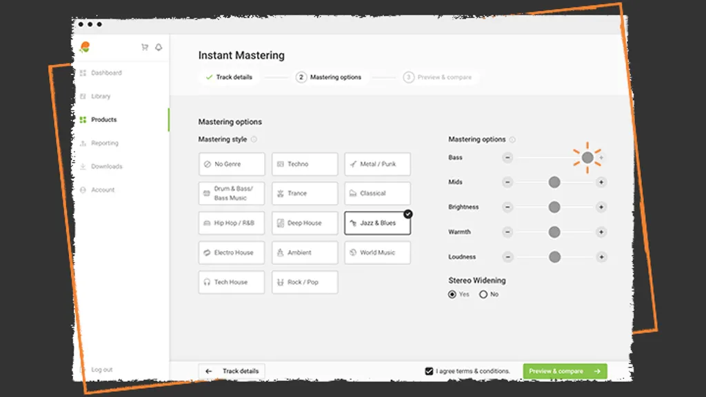The height and width of the screenshot is (397, 706).
Task: Select Yes for Stereo Widening
Action: pos(452,294)
